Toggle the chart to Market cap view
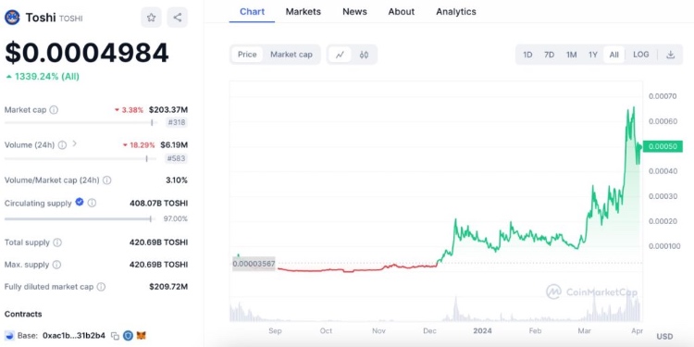This screenshot has width=694, height=347. [x=291, y=55]
